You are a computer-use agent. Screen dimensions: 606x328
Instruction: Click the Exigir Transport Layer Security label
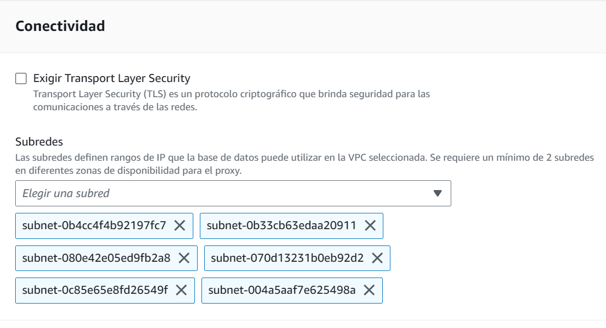point(111,79)
